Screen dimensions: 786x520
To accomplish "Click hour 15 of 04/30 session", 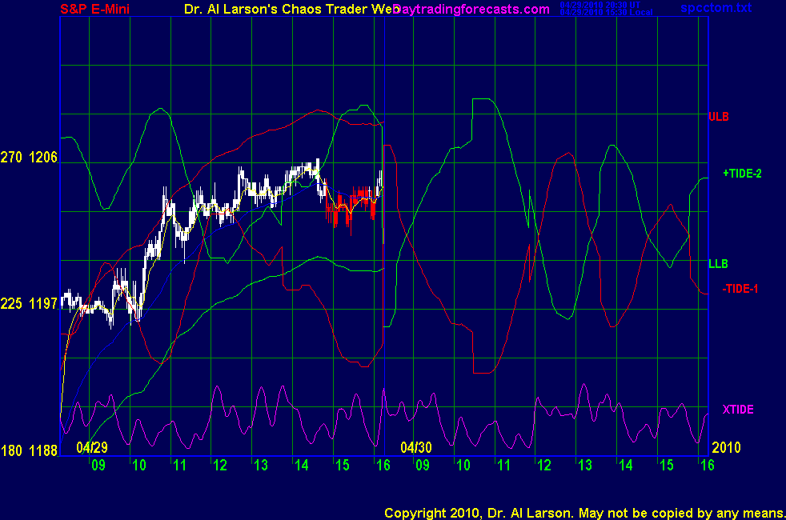I will coord(667,466).
